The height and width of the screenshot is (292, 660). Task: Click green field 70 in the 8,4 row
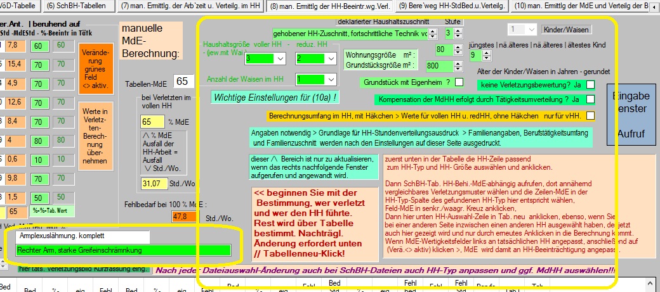click(39, 122)
